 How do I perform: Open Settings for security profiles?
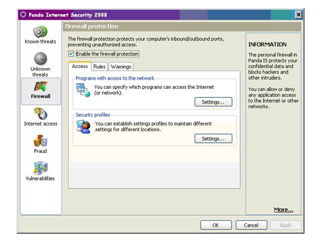(x=213, y=139)
